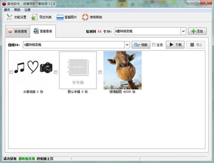Open 功能设置 tools icon in toolbar

point(10,17)
